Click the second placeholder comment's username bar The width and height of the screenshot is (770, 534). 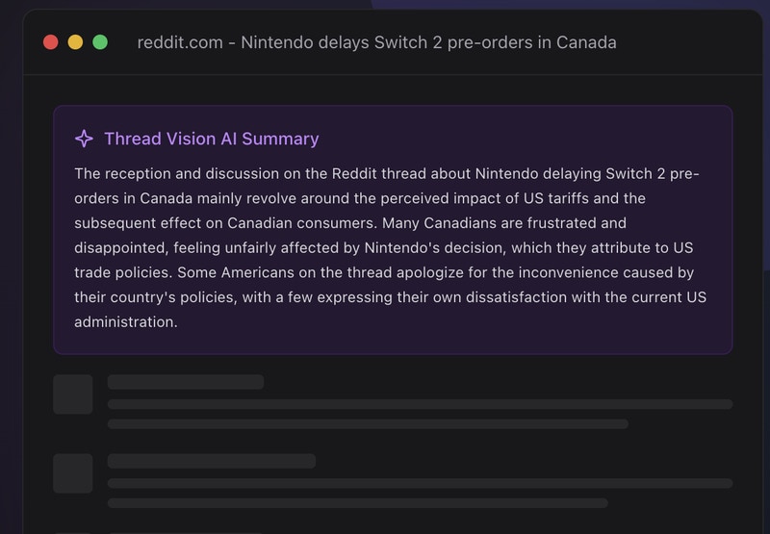212,461
